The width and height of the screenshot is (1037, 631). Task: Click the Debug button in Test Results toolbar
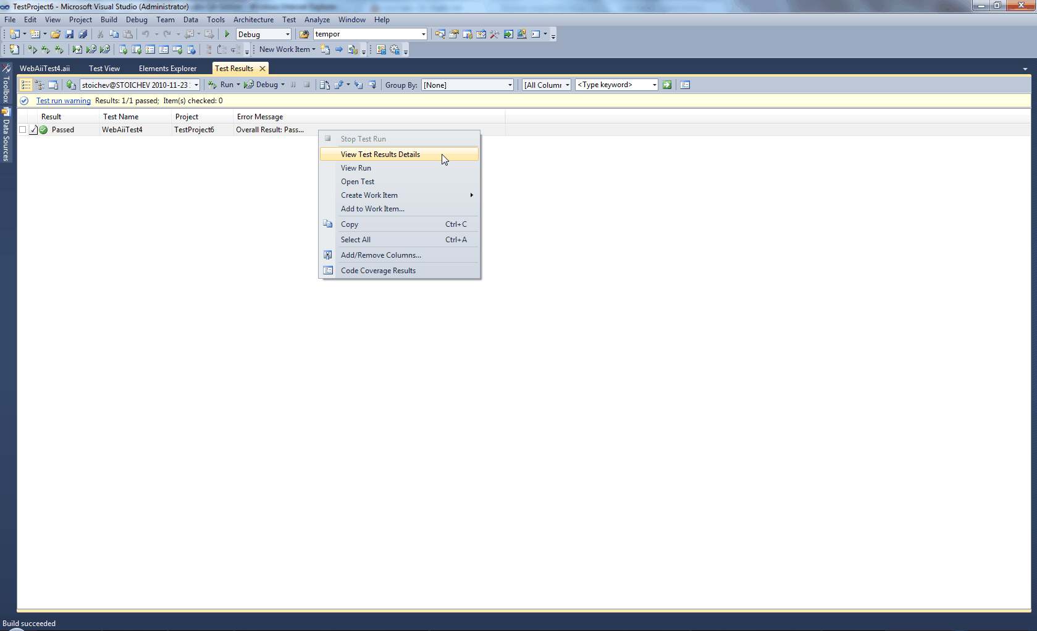(x=261, y=85)
